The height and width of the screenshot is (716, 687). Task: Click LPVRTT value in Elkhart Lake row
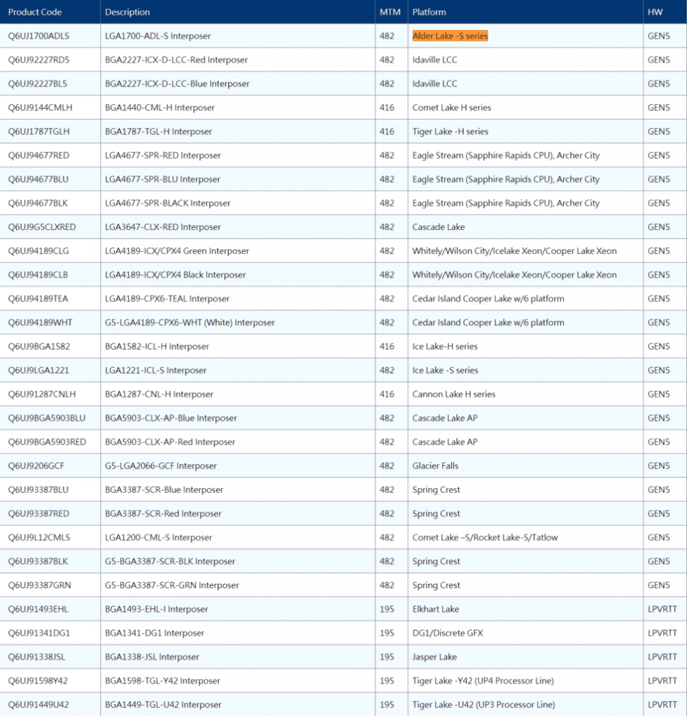[x=663, y=609]
